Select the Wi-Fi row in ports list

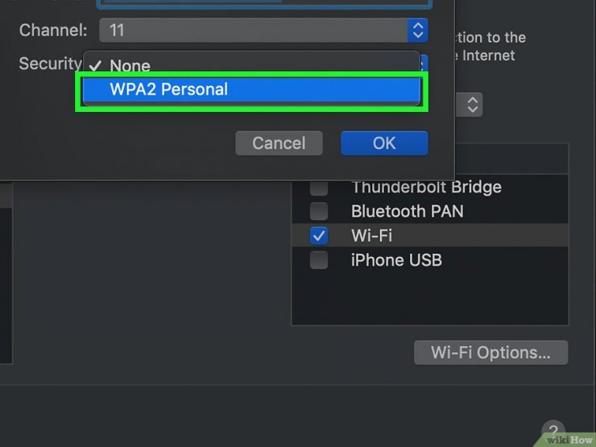point(430,235)
